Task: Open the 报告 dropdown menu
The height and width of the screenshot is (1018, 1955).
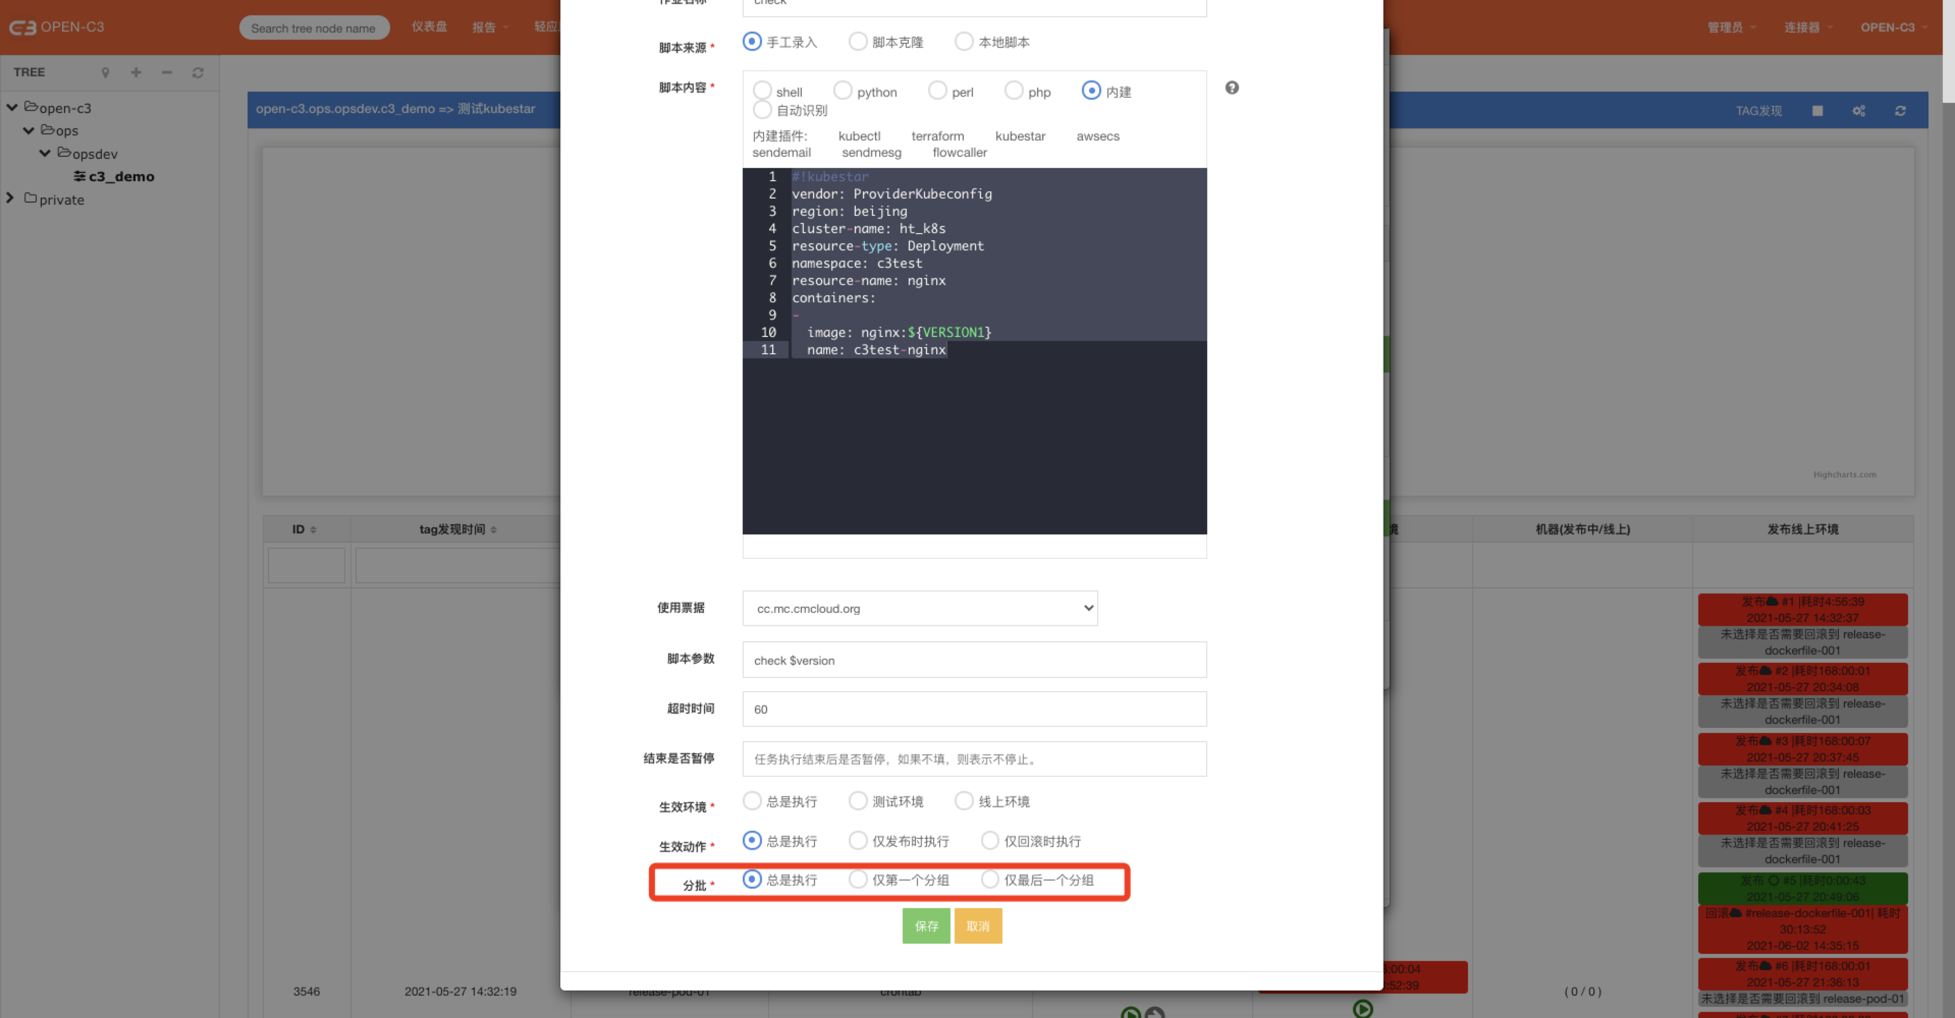Action: 490,27
